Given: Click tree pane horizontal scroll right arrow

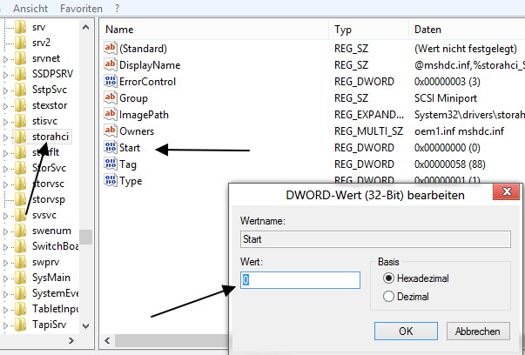Looking at the screenshot, I should (x=71, y=340).
